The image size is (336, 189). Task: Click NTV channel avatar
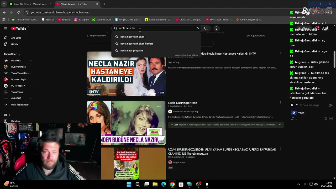pyautogui.click(x=170, y=62)
